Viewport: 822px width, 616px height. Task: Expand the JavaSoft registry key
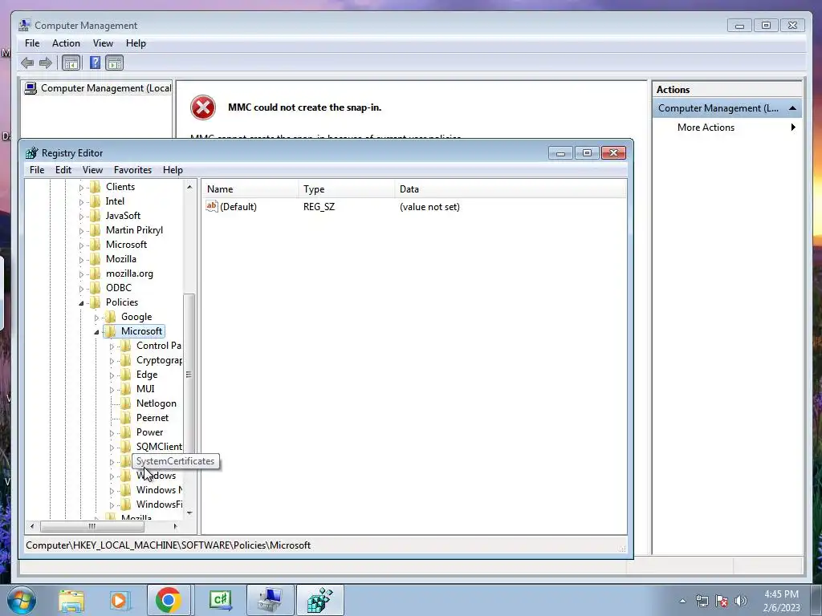coord(81,217)
